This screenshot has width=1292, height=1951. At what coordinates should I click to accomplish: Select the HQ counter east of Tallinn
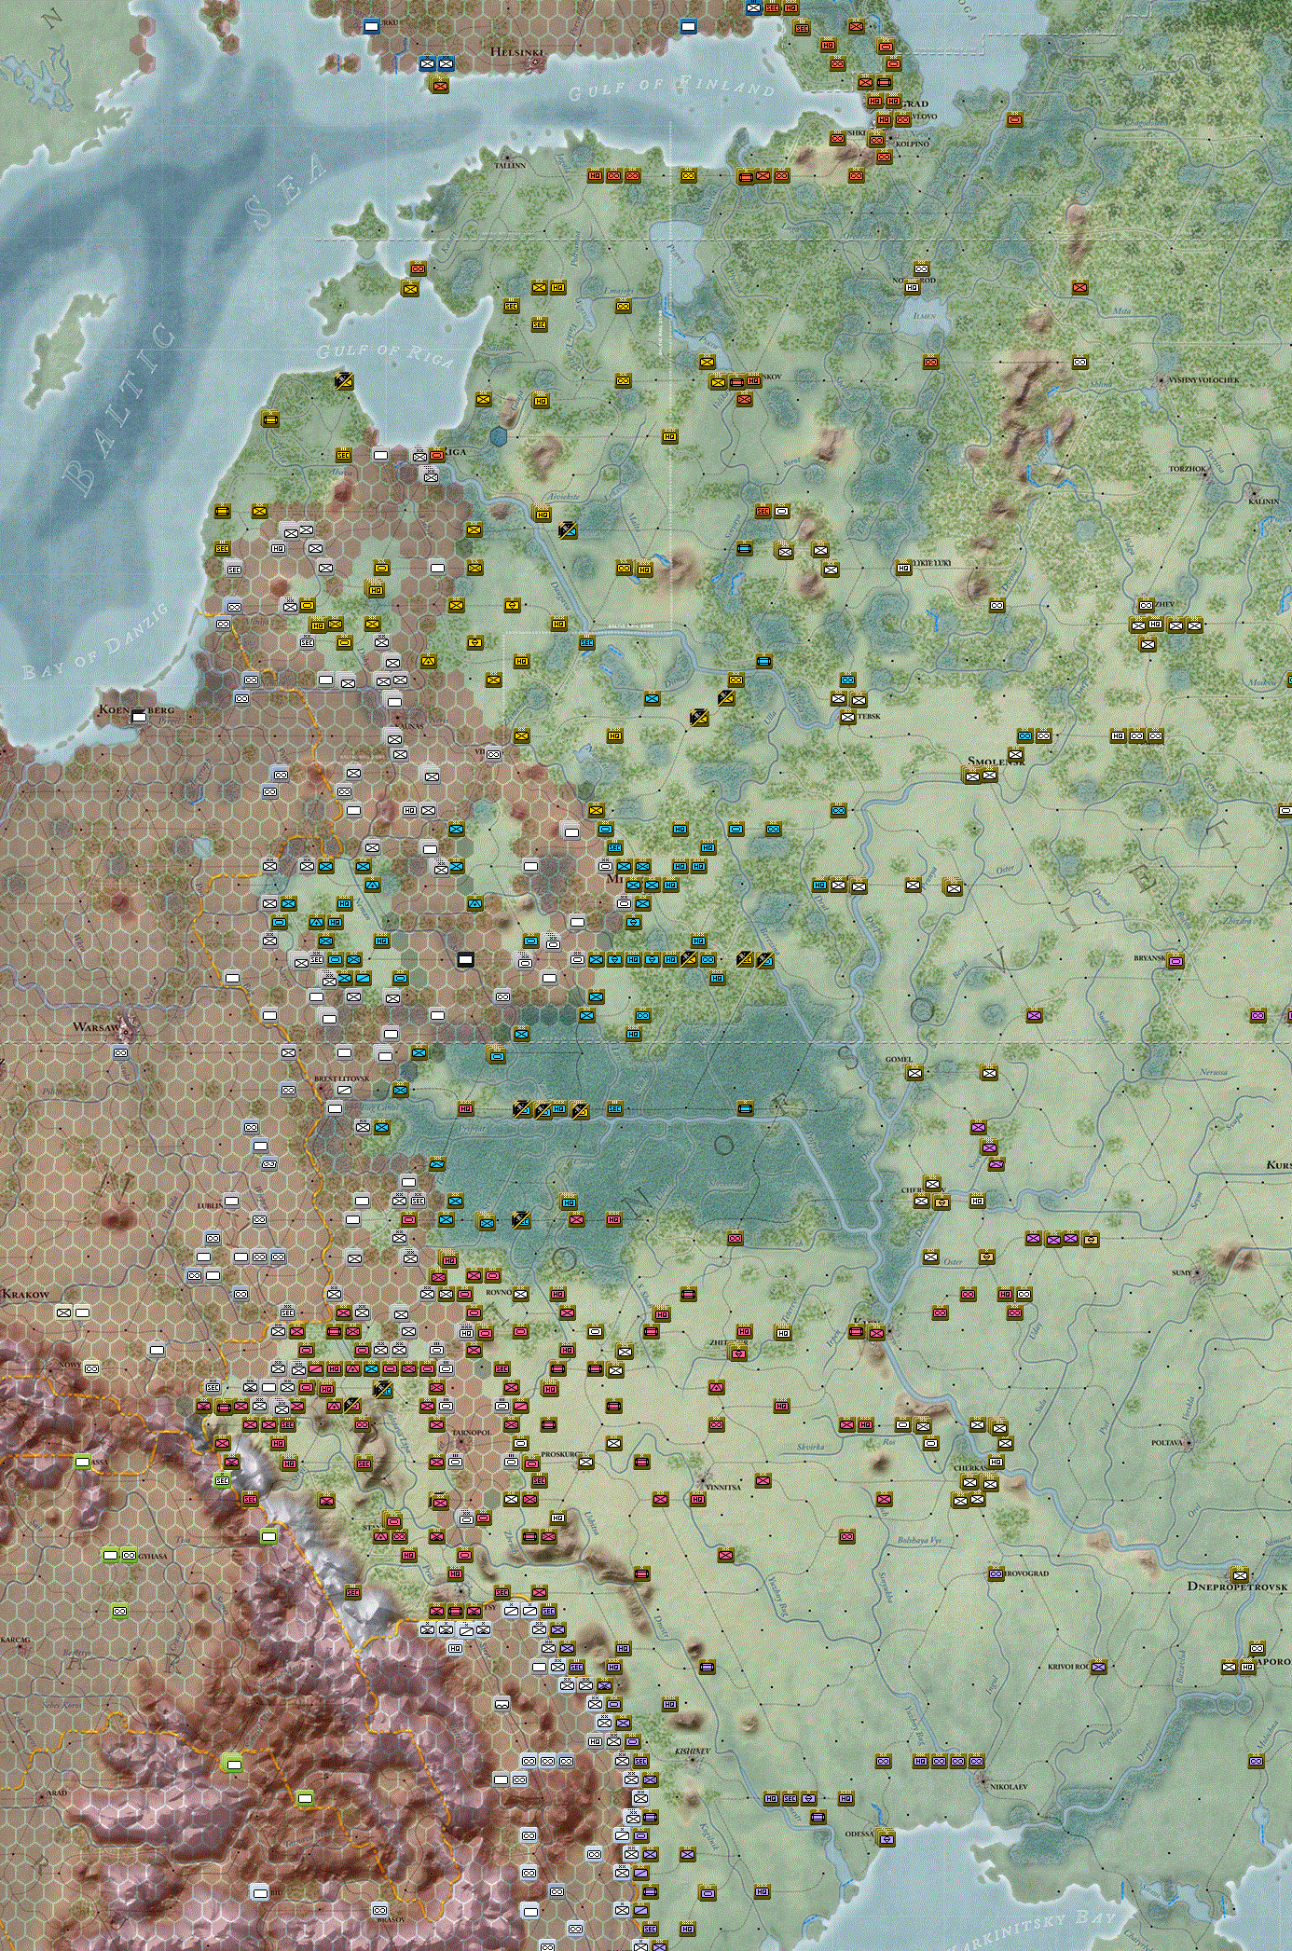pyautogui.click(x=595, y=175)
